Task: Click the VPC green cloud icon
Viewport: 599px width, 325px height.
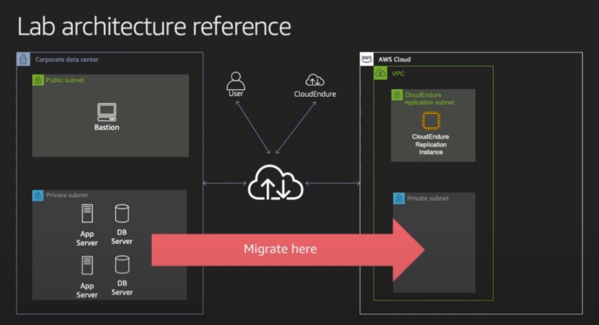Action: (x=380, y=73)
